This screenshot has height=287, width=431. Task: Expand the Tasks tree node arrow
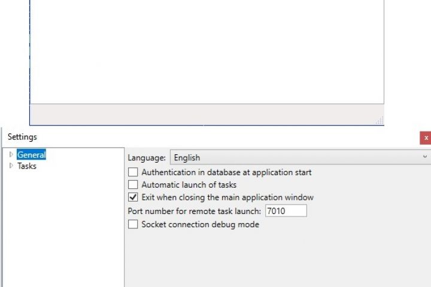11,166
